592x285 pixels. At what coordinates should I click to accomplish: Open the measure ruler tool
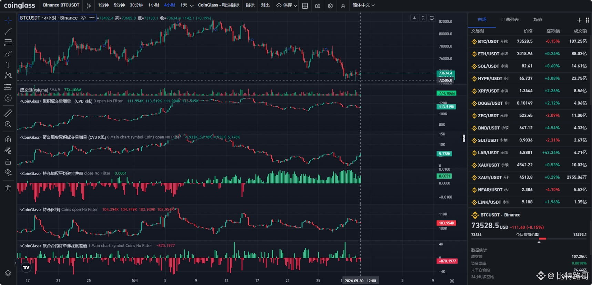[x=8, y=113]
